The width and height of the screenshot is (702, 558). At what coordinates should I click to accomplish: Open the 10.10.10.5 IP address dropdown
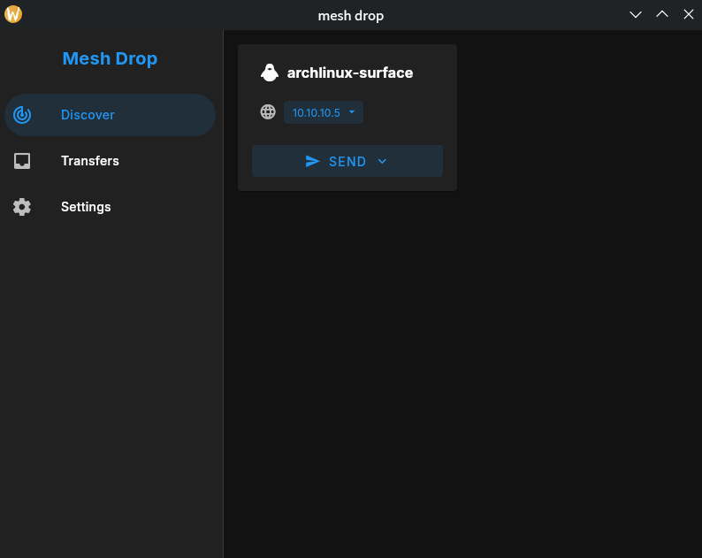coord(317,112)
